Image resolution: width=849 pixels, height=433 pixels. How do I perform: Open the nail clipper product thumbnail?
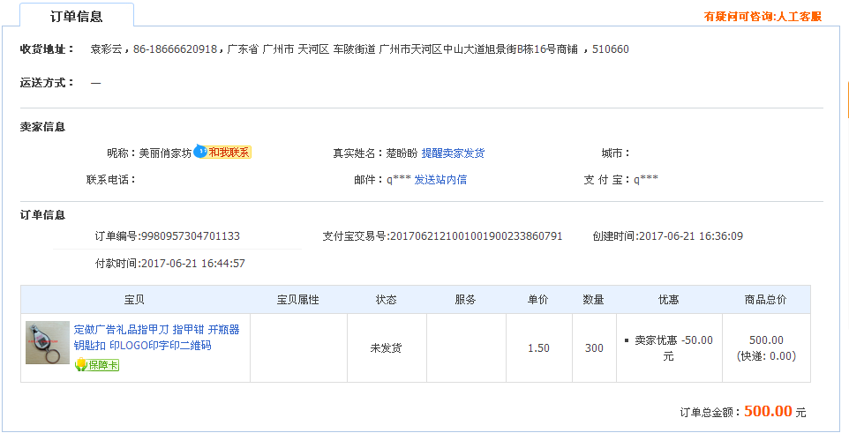coord(48,343)
